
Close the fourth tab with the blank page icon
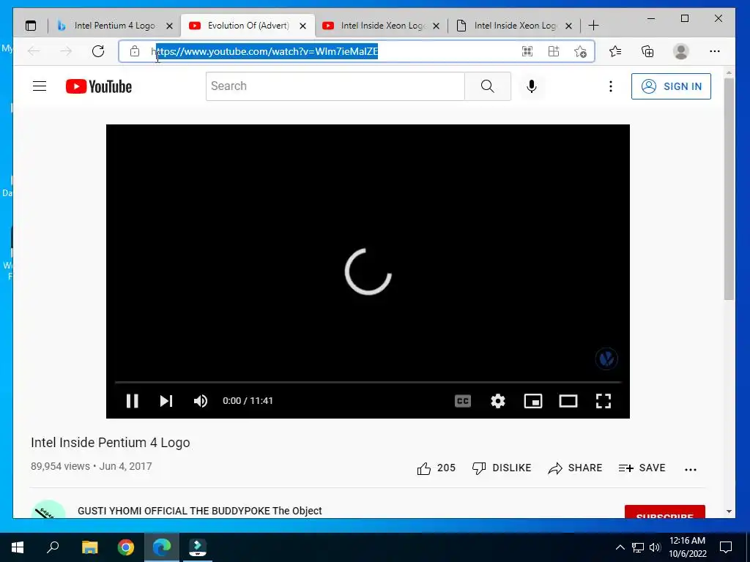pyautogui.click(x=568, y=26)
